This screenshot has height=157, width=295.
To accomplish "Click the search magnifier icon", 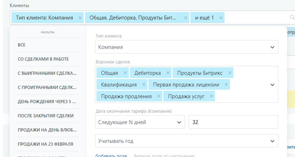I will (x=292, y=17).
